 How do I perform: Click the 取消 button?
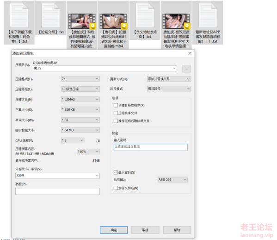[145, 230]
